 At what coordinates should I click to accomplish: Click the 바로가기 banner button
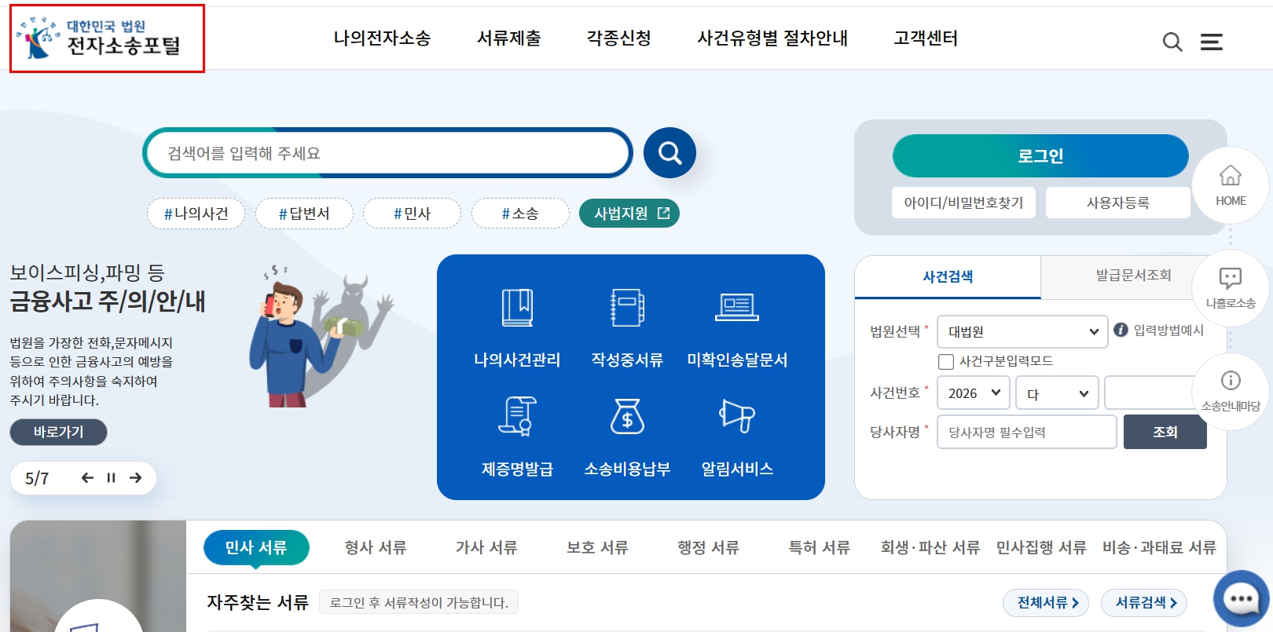[58, 432]
